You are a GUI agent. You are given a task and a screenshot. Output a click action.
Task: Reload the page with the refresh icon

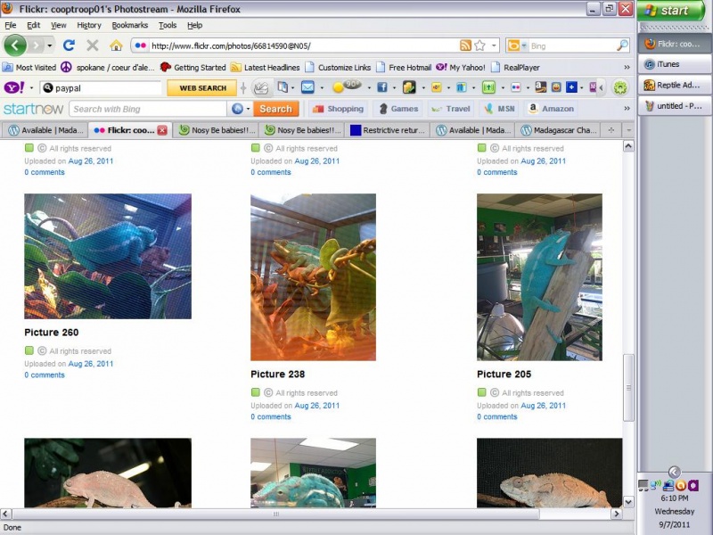pos(69,45)
